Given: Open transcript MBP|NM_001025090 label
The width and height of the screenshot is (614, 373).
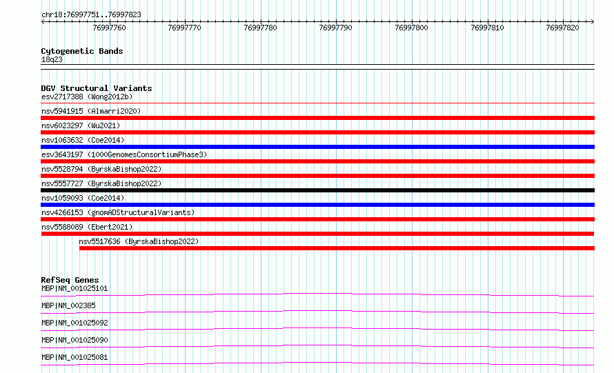Looking at the screenshot, I should (75, 340).
